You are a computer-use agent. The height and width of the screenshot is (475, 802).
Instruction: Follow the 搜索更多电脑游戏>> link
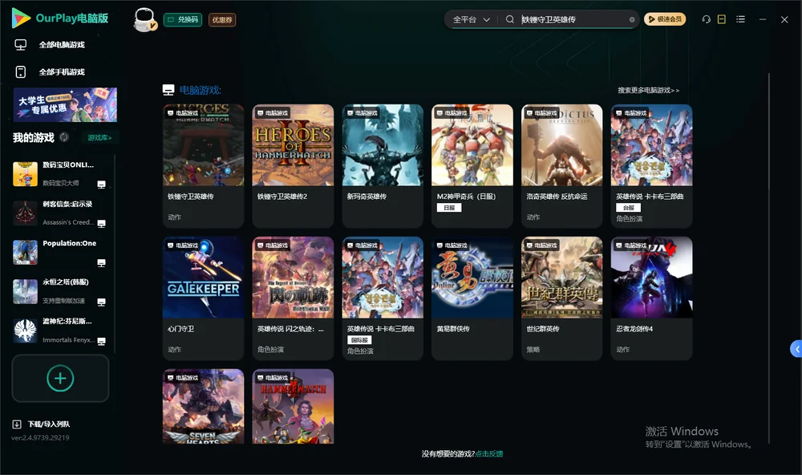point(648,91)
